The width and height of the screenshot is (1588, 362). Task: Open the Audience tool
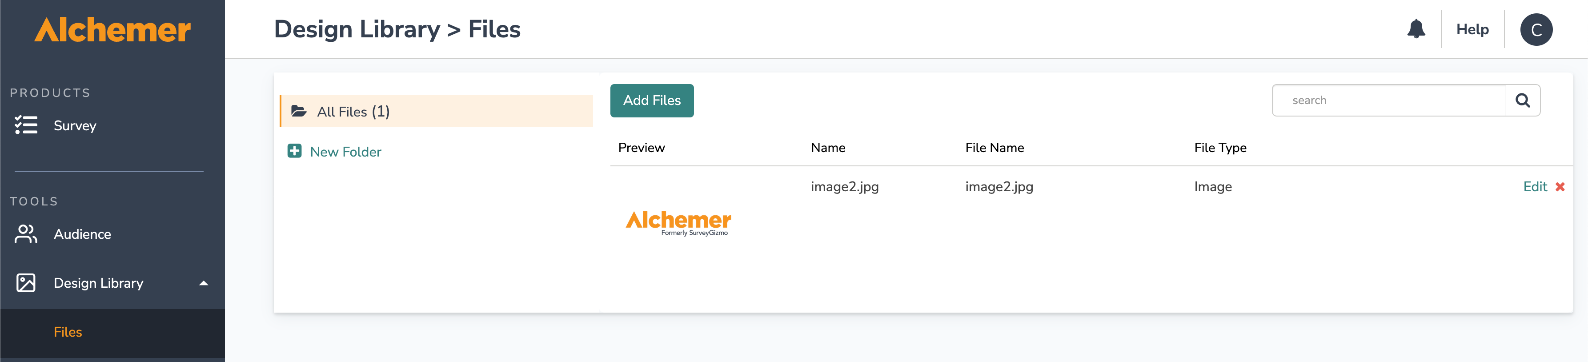[83, 234]
